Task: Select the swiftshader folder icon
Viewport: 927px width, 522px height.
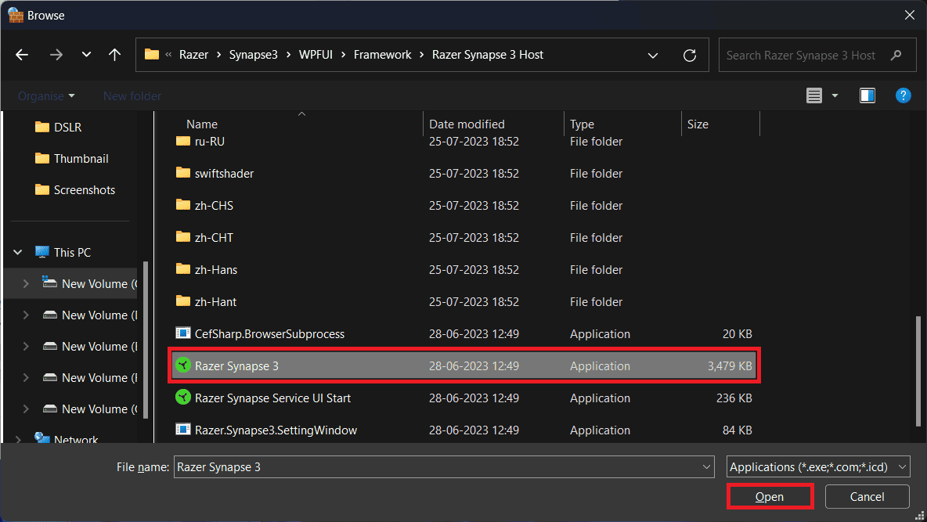Action: 183,173
